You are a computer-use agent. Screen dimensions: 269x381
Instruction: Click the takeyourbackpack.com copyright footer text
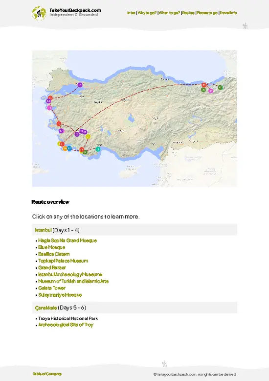click(195, 374)
